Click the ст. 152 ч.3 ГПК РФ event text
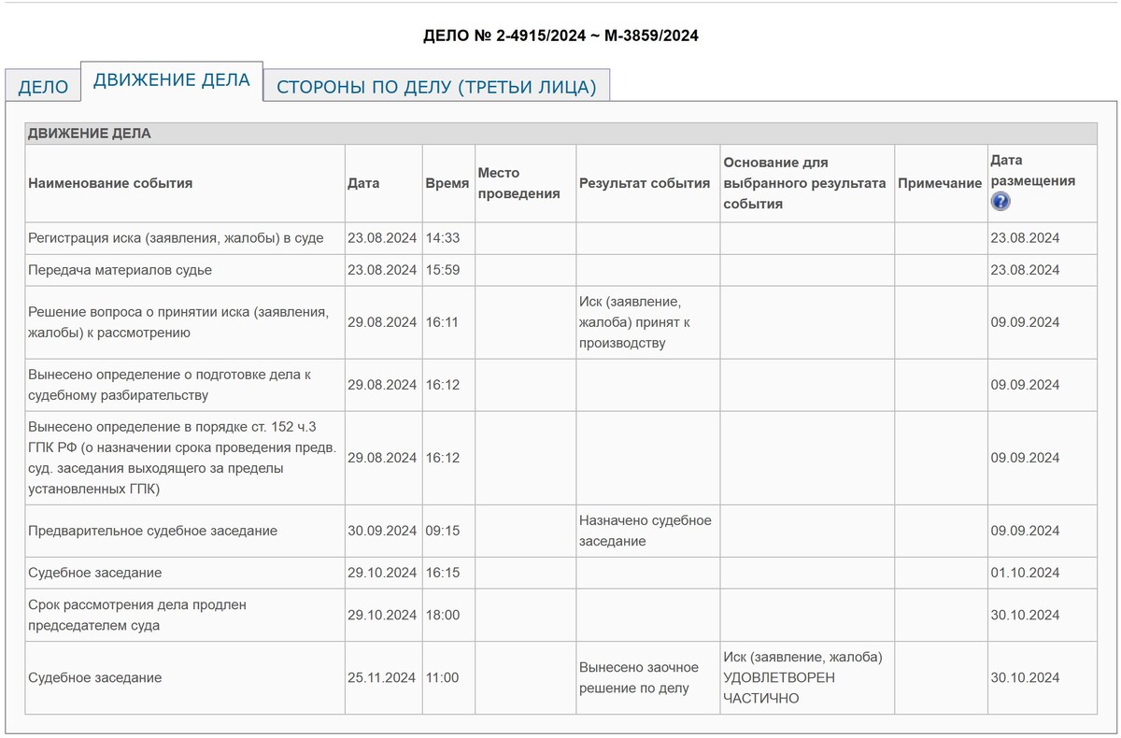Viewport: 1121px width, 738px height. [182, 458]
